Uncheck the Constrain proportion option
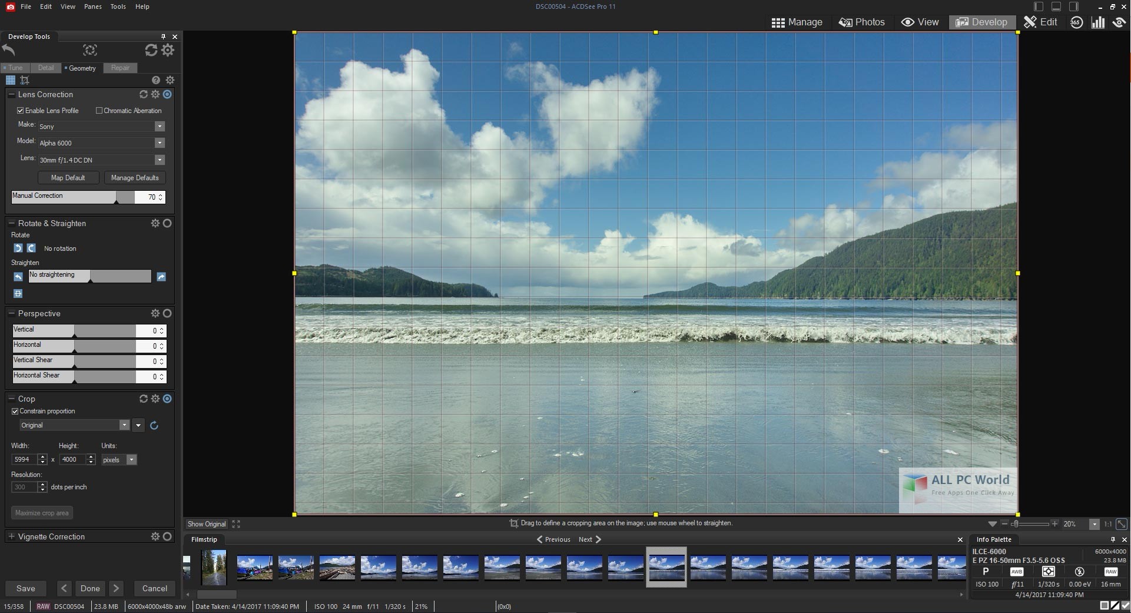Screen dimensions: 1131x613 coord(15,411)
